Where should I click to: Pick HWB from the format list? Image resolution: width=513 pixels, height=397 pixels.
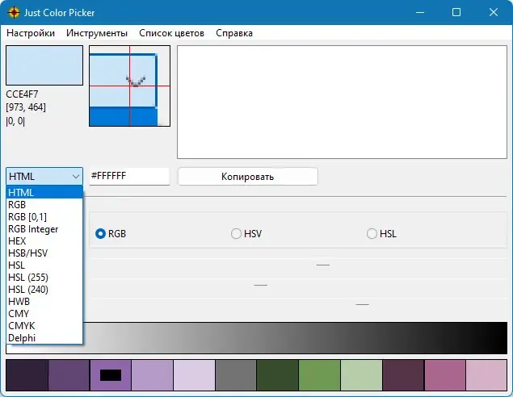point(44,301)
